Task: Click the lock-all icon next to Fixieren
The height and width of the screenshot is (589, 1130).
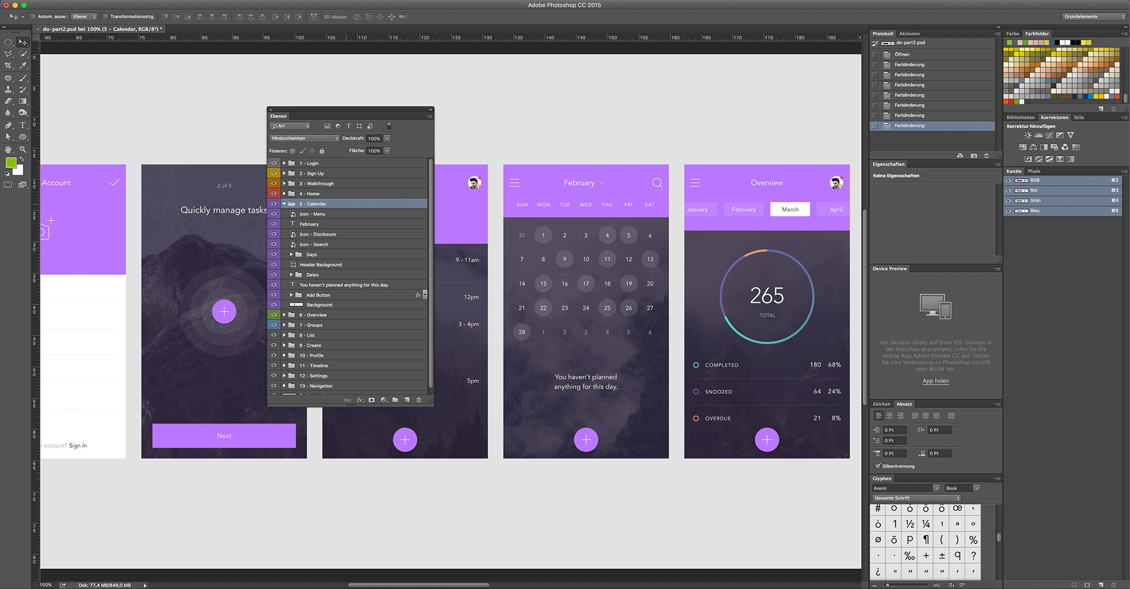Action: tap(322, 151)
